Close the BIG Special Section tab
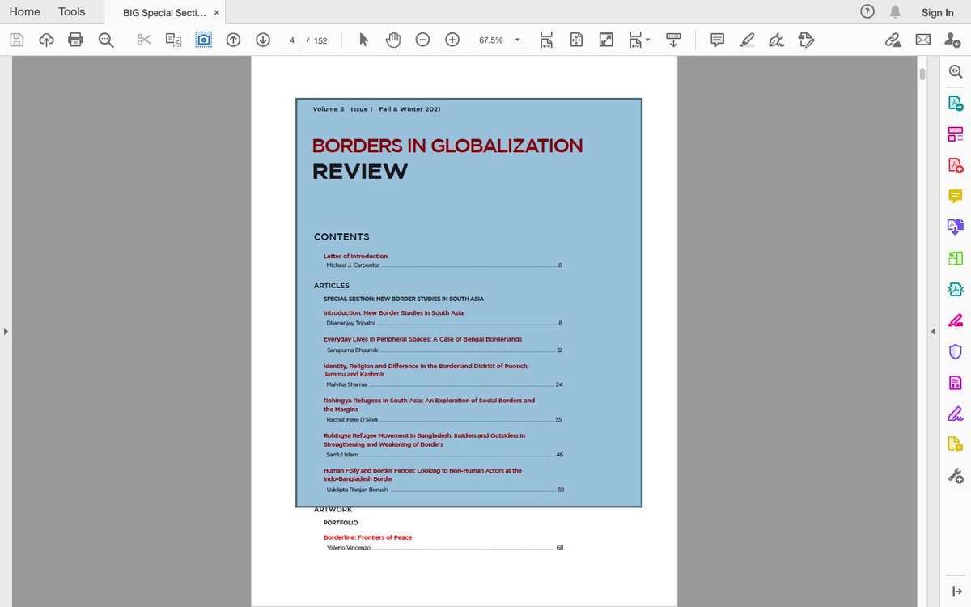Viewport: 971px width, 607px height. pos(217,13)
